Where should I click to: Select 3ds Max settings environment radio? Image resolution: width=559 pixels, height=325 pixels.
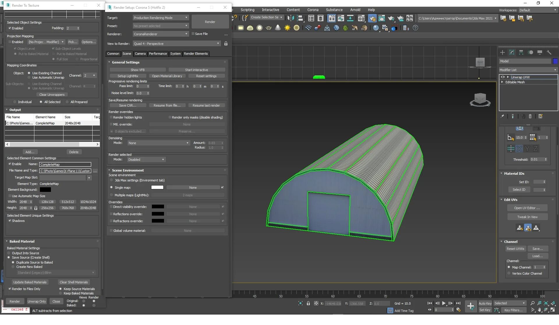coord(112,180)
